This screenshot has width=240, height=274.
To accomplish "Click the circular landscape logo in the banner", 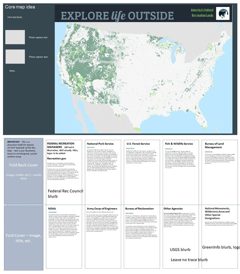I will (x=223, y=13).
